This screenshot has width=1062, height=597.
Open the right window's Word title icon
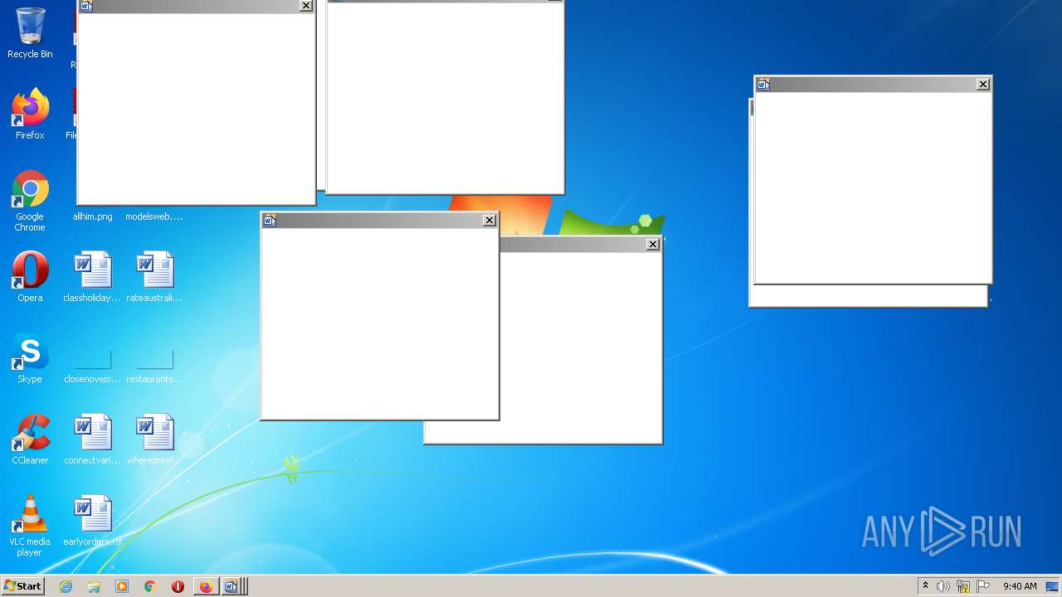point(763,84)
